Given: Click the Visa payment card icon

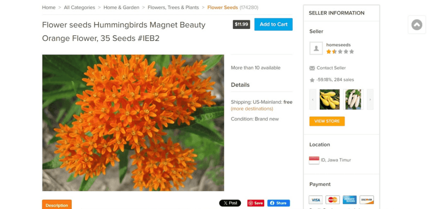Looking at the screenshot, I should pos(316,200).
